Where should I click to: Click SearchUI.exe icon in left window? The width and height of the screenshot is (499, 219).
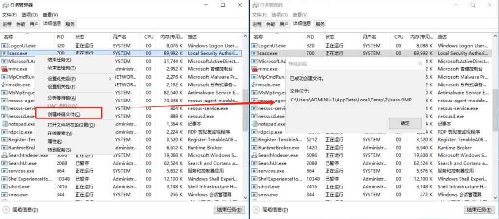click(4, 163)
